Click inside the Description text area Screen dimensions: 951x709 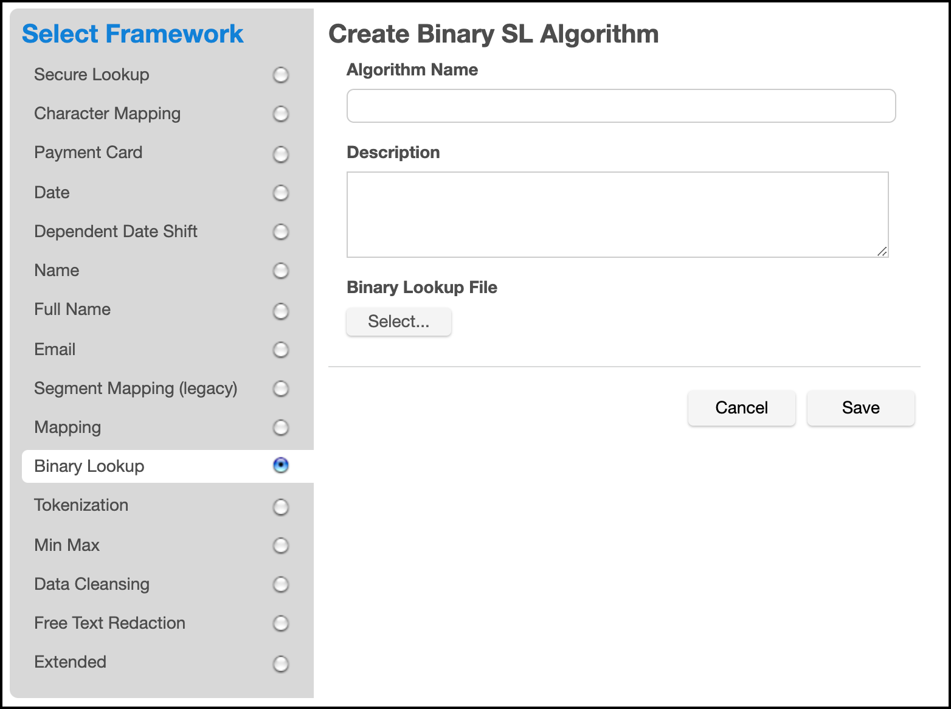point(617,214)
